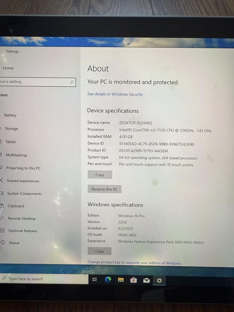Click the Windows specifications heading

tap(115, 205)
